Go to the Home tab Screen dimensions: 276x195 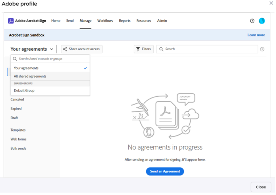[x=56, y=21]
